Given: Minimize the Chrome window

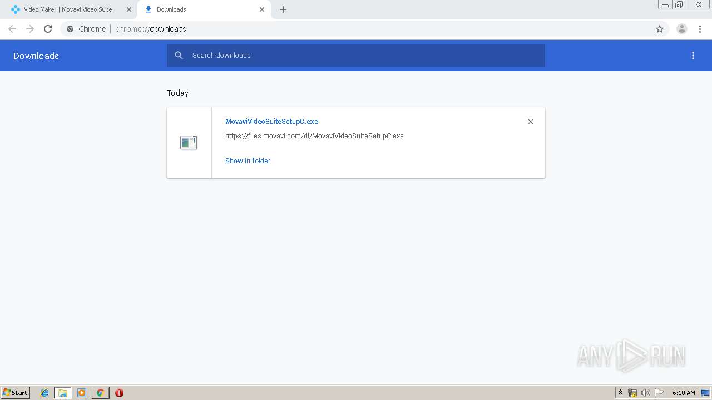Looking at the screenshot, I should [x=665, y=5].
